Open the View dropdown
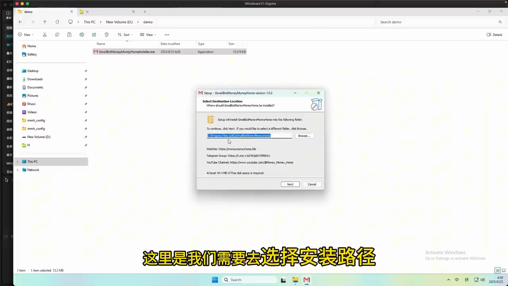 click(148, 35)
